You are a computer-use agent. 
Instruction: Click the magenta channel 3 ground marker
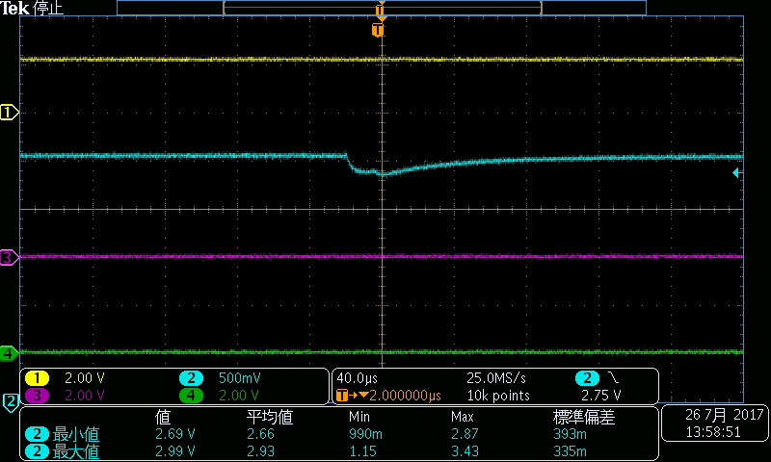coord(9,257)
